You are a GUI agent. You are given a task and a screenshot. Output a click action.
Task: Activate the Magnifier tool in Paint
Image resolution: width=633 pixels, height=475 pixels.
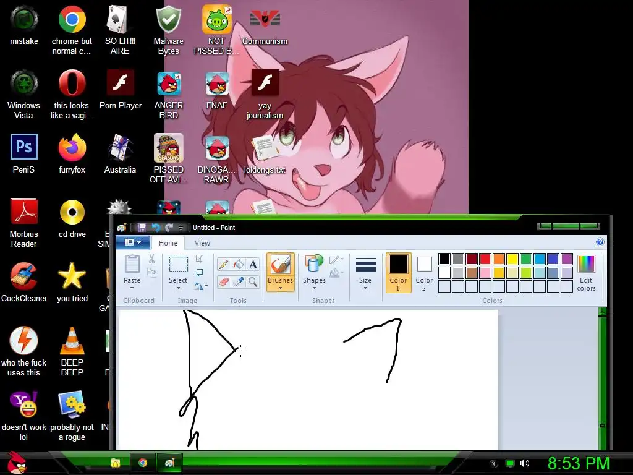tap(253, 281)
